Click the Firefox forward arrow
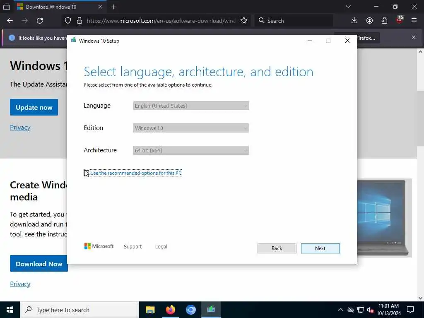Image resolution: width=424 pixels, height=318 pixels. pyautogui.click(x=25, y=21)
